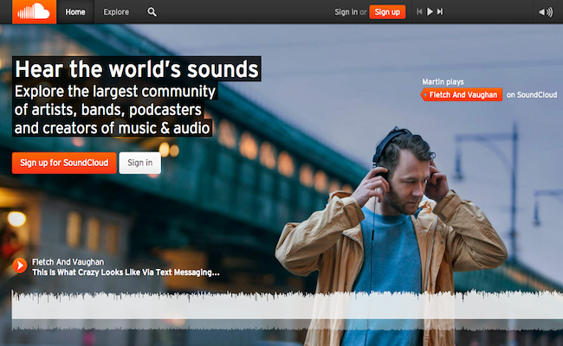
Task: Open track title This Is What Crazy Looks Like
Action: coord(126,272)
